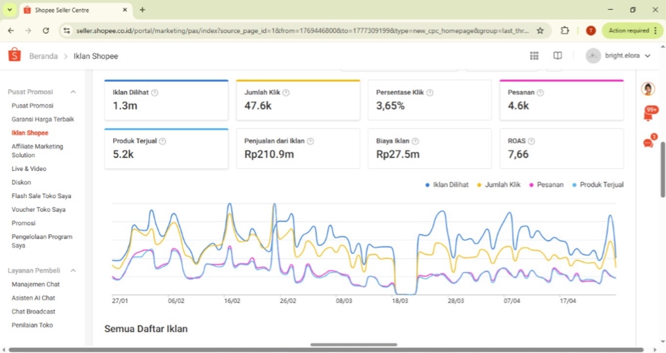
Task: Toggle the Produk Terjual metric card
Action: (166, 149)
